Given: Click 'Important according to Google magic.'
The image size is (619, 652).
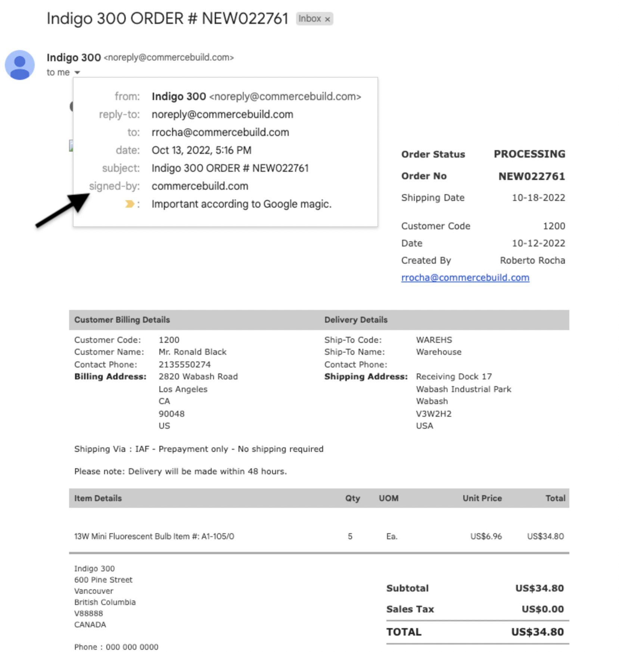Looking at the screenshot, I should click(x=242, y=204).
